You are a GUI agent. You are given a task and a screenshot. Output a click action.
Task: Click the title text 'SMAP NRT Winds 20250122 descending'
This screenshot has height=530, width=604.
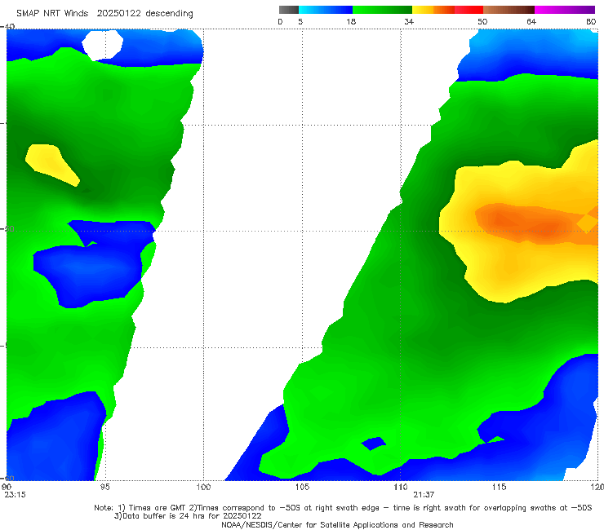coord(104,14)
